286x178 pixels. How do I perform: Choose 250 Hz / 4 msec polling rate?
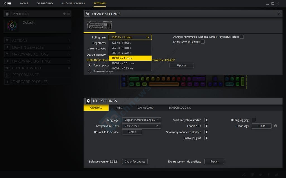tap(130, 48)
